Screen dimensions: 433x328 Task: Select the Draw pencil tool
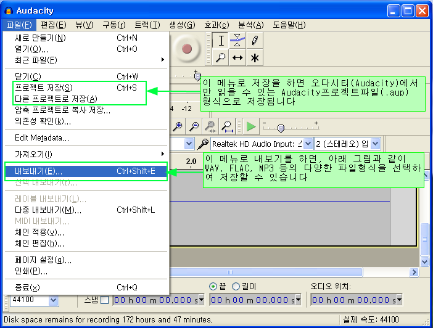(255, 41)
